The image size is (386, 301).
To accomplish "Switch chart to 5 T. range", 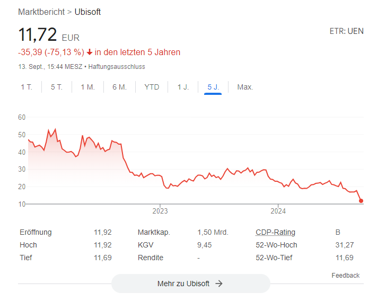I will pos(57,87).
